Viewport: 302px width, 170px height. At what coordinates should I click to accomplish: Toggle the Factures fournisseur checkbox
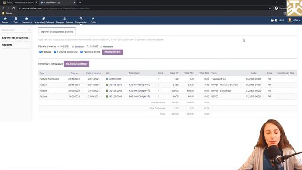[x=55, y=52]
